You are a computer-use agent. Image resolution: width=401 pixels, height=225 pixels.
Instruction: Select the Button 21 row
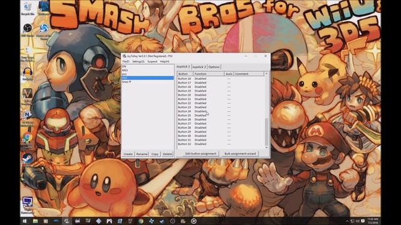tap(221, 99)
